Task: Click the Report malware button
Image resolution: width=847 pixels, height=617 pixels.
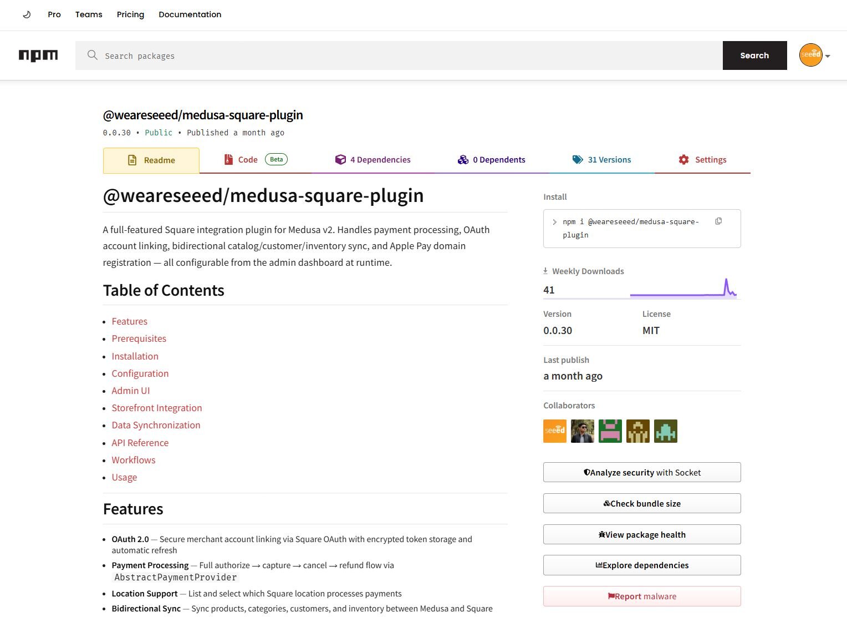Action: 642,596
